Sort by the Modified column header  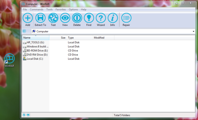tap(103, 38)
